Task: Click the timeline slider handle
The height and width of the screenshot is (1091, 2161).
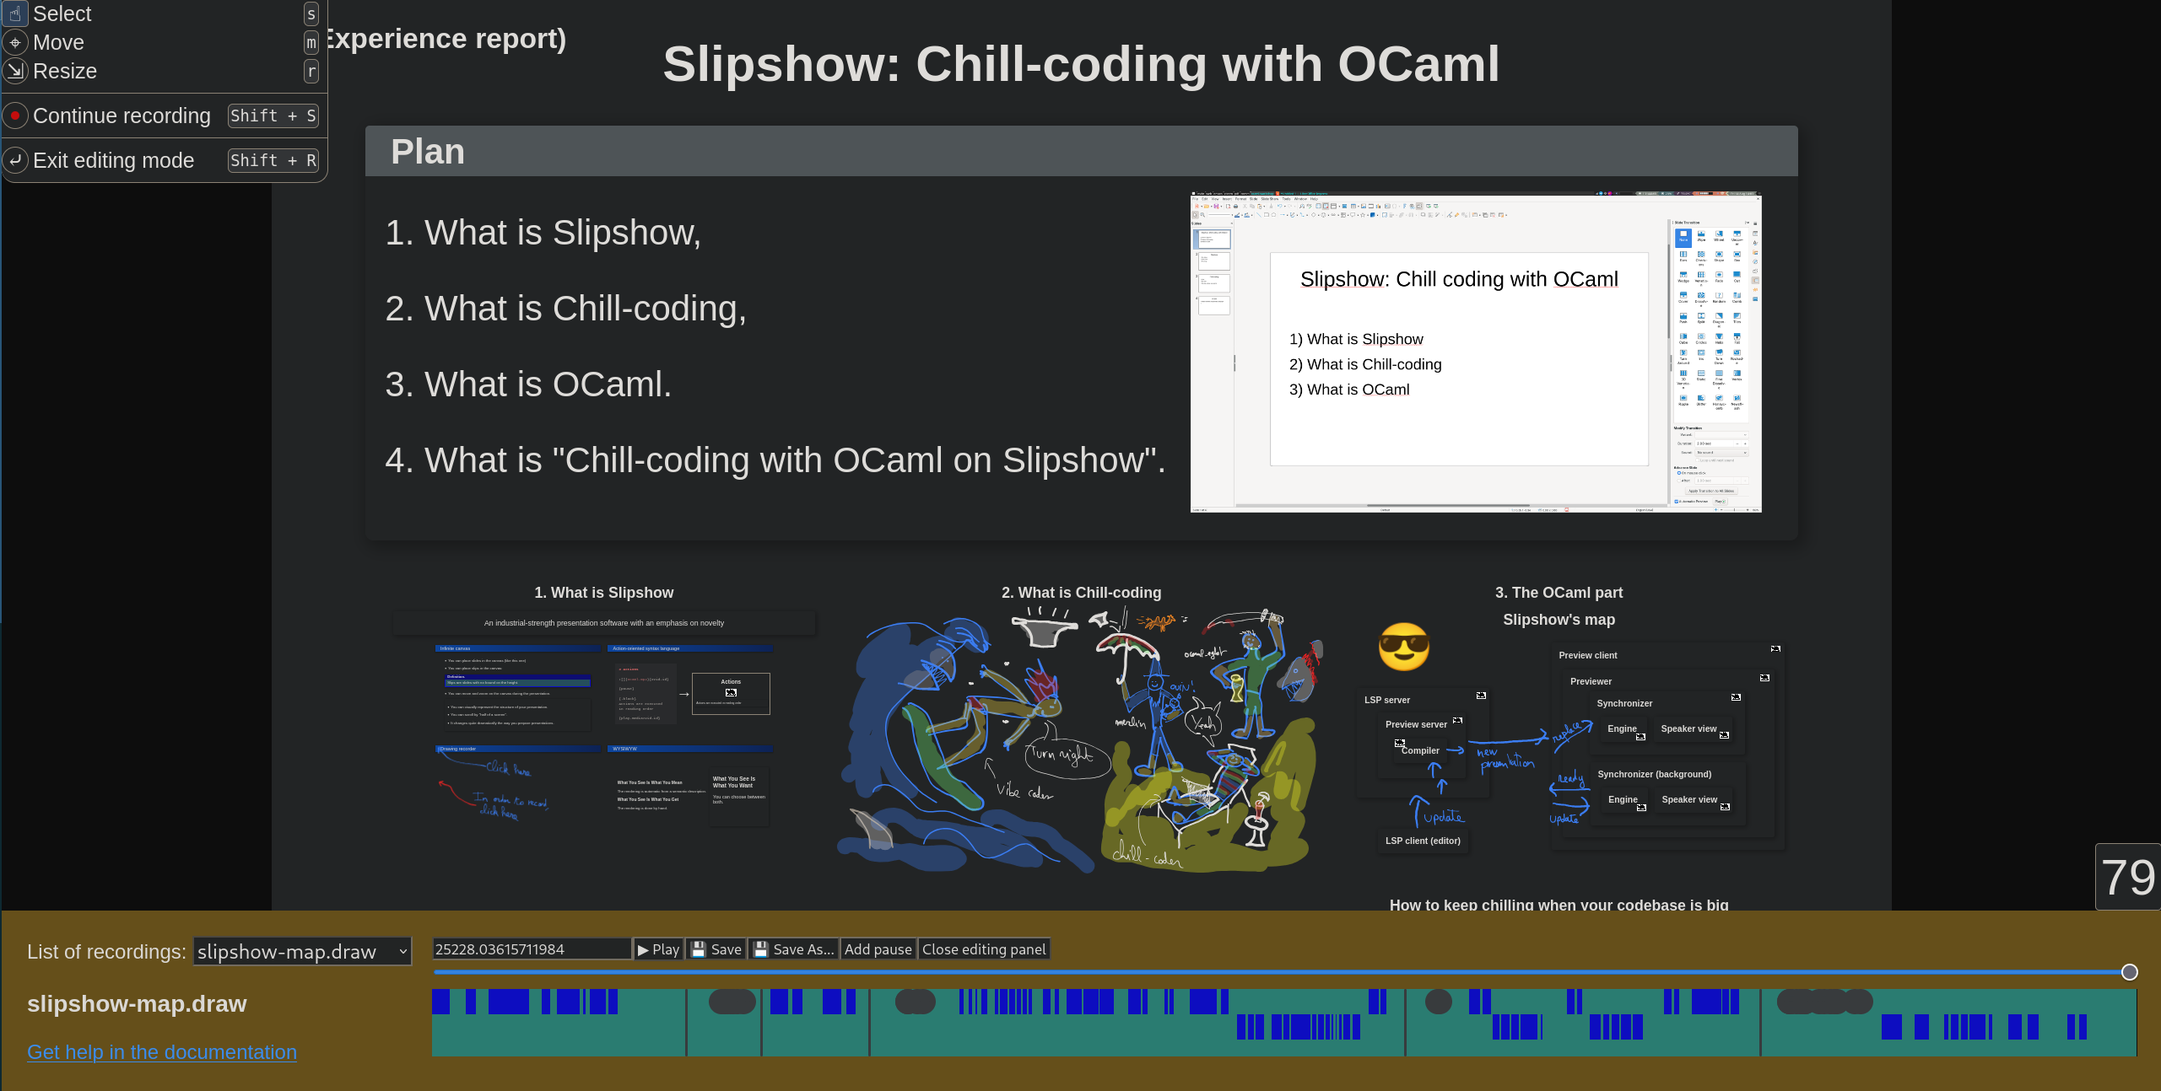Action: pyautogui.click(x=2130, y=972)
